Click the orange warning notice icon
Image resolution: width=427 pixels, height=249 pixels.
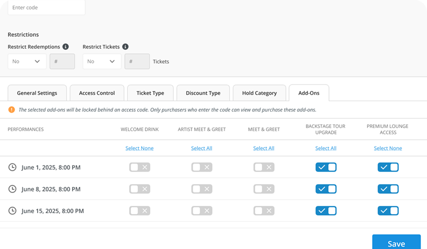[x=12, y=110]
